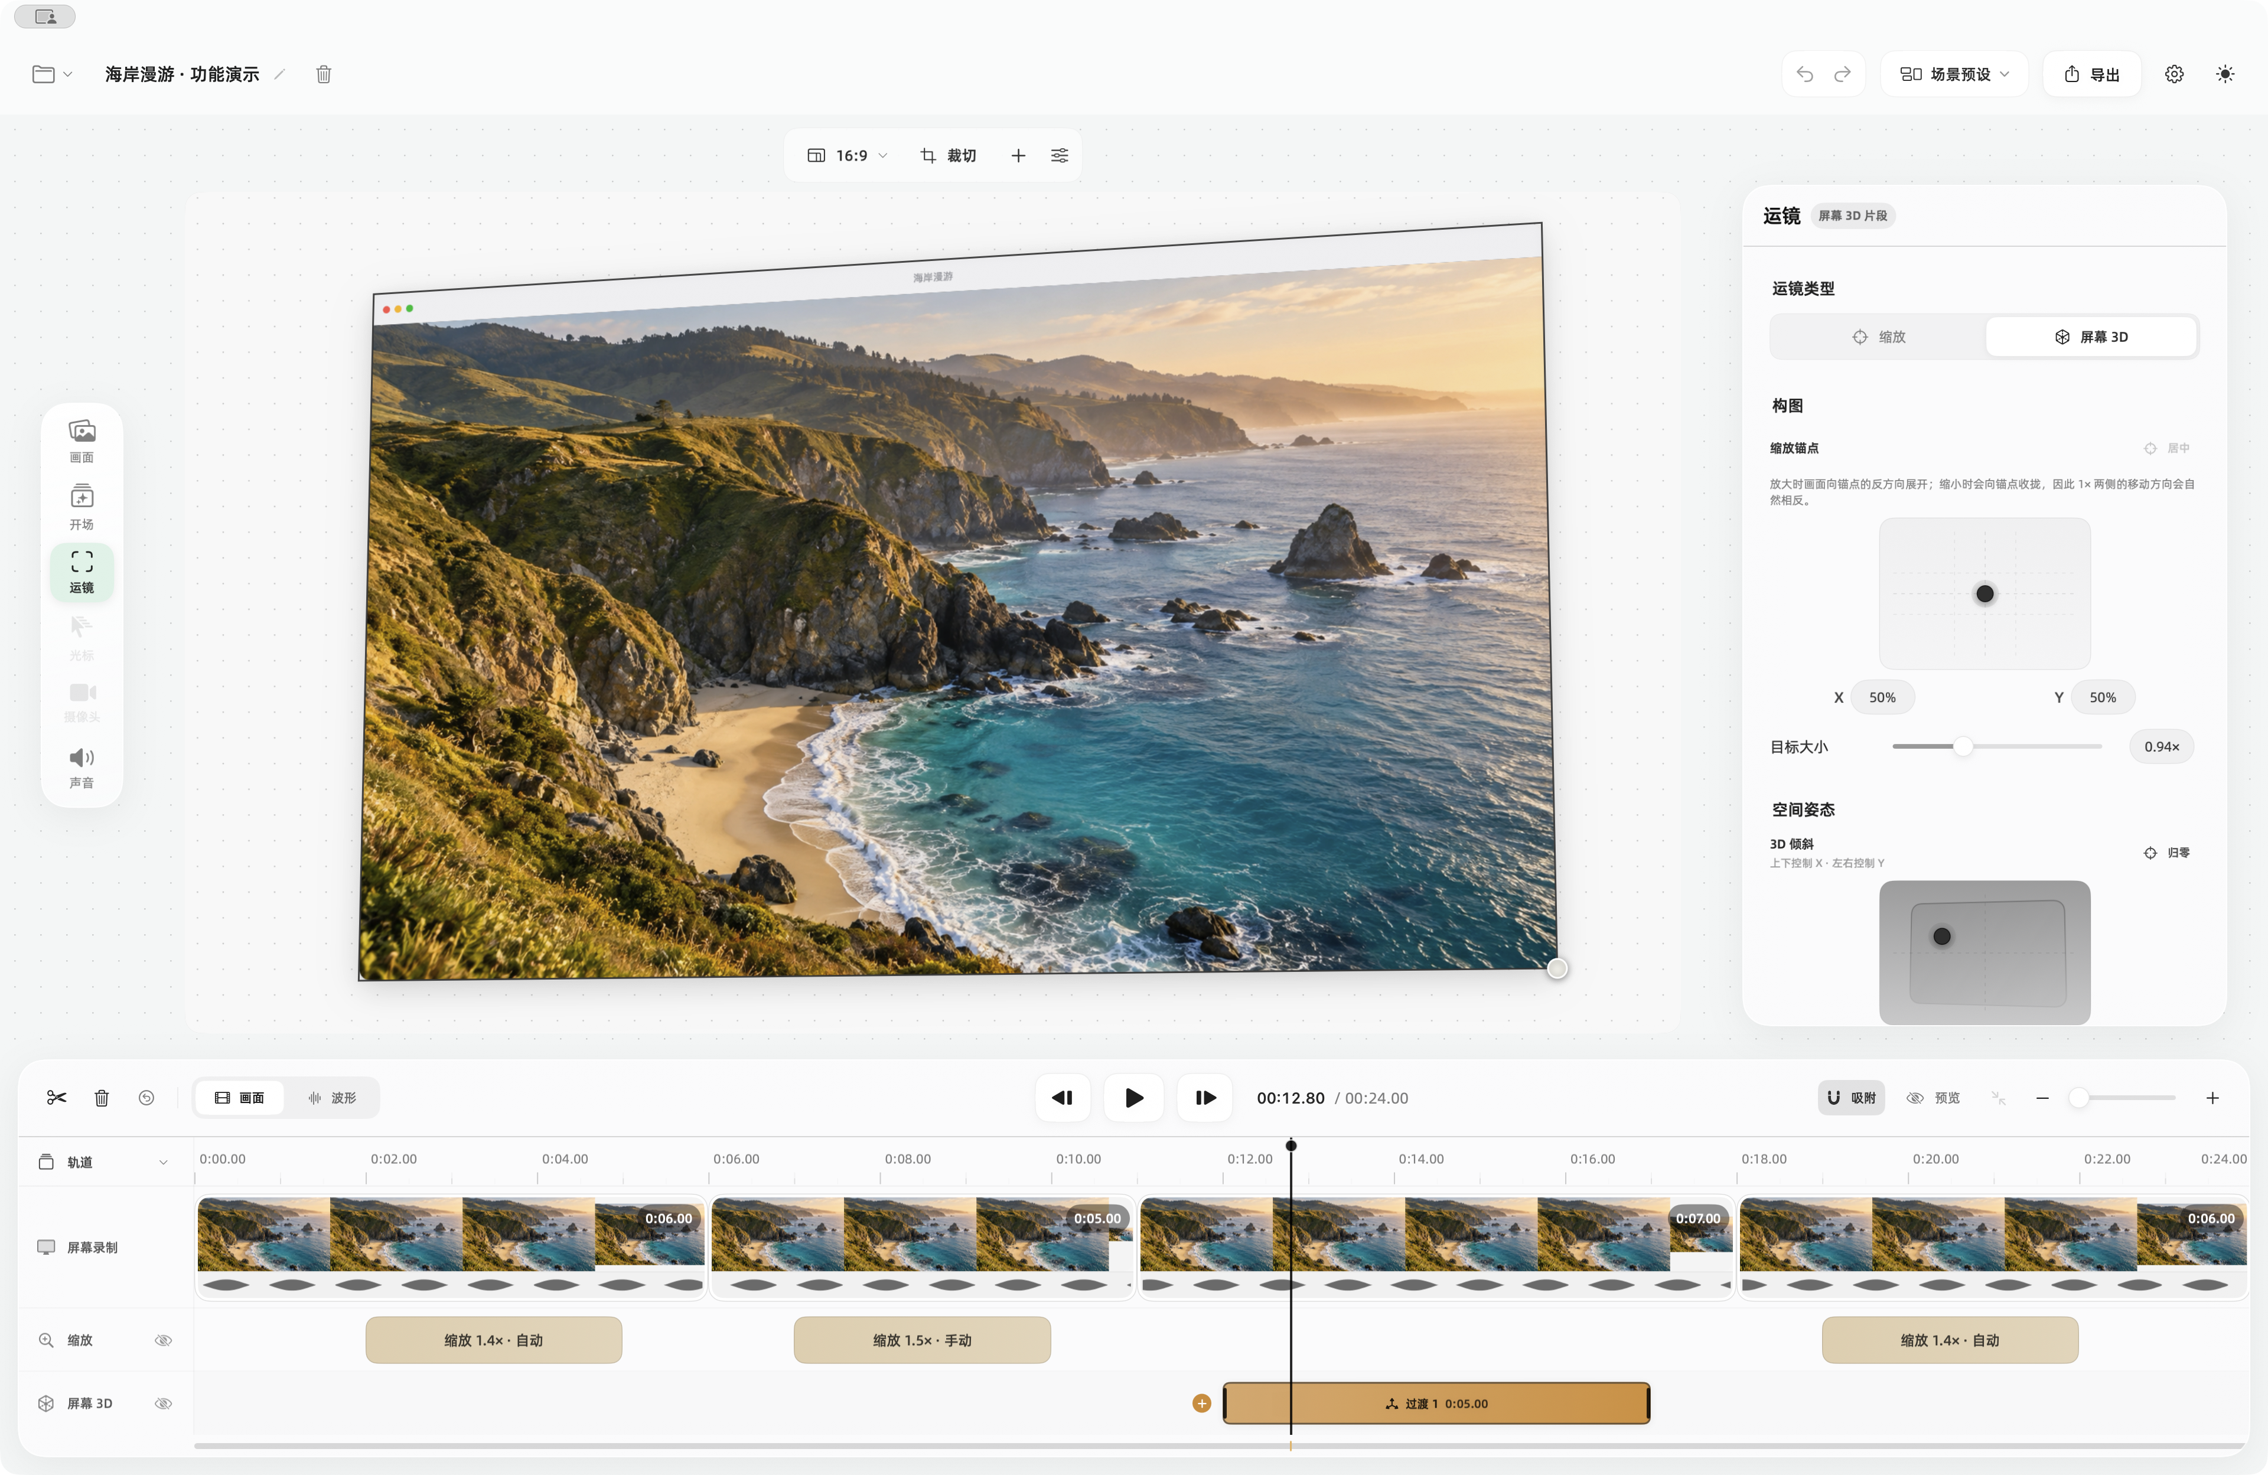Click the project trash icon near title
This screenshot has width=2268, height=1475.
tap(324, 74)
